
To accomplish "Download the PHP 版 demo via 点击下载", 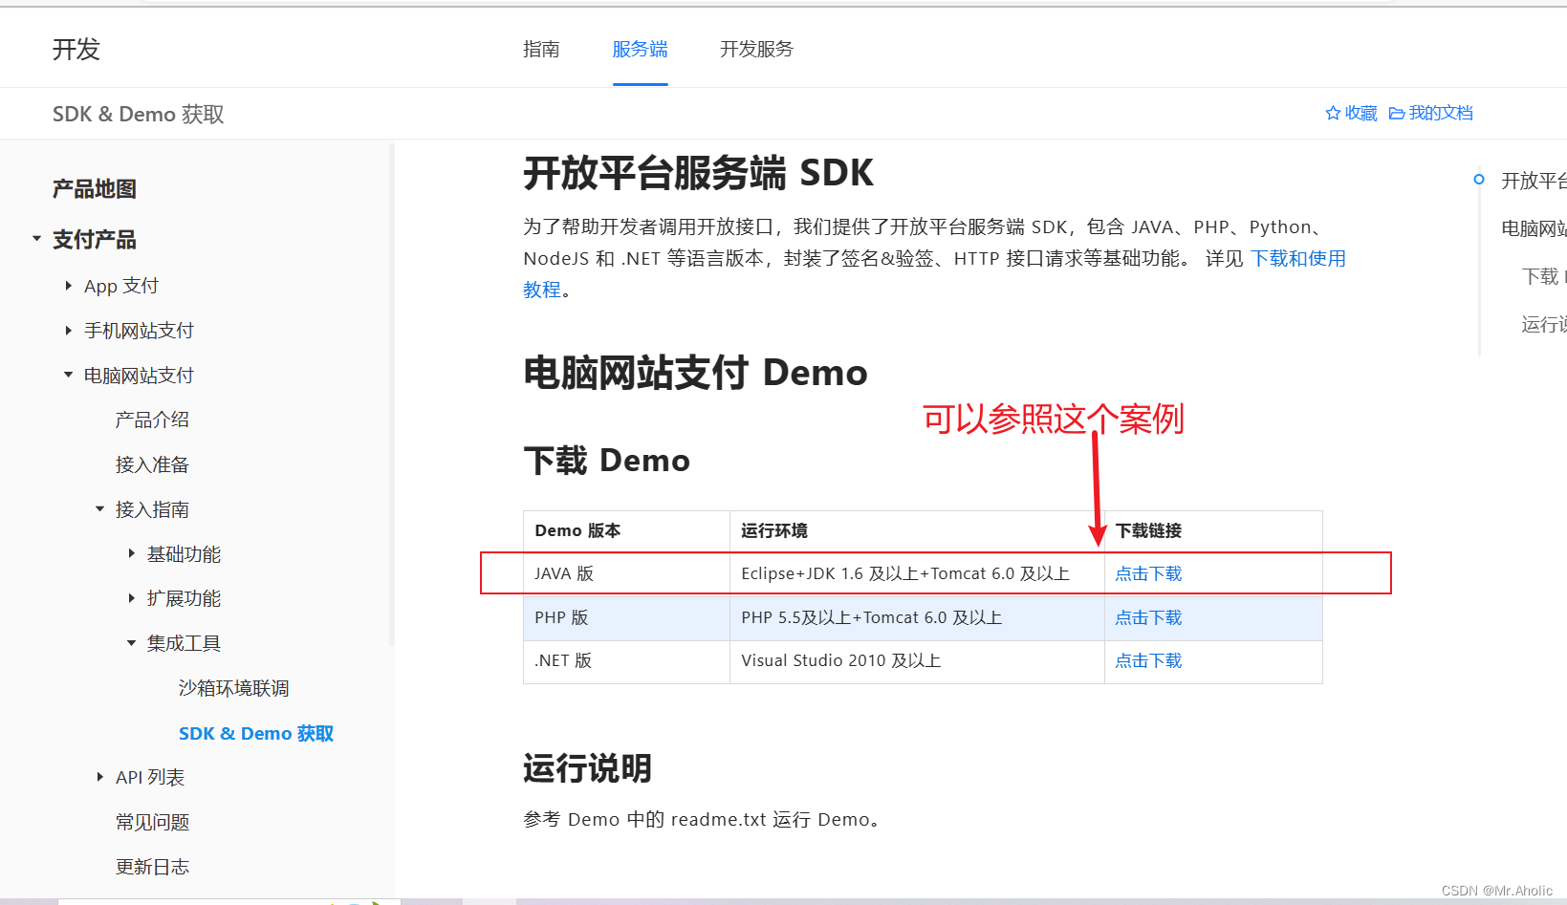I will [1148, 617].
